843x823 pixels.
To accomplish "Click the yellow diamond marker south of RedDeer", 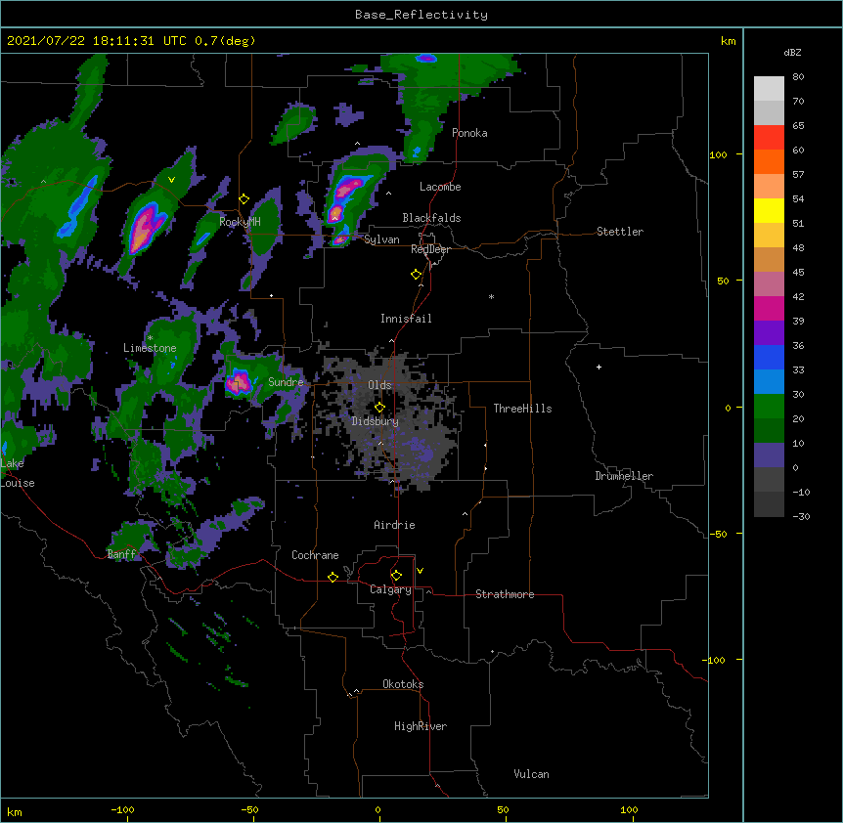I will click(x=417, y=275).
